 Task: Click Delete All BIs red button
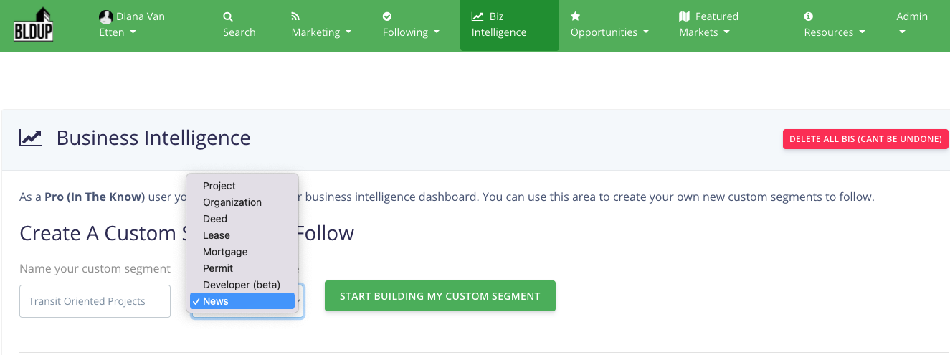click(865, 139)
